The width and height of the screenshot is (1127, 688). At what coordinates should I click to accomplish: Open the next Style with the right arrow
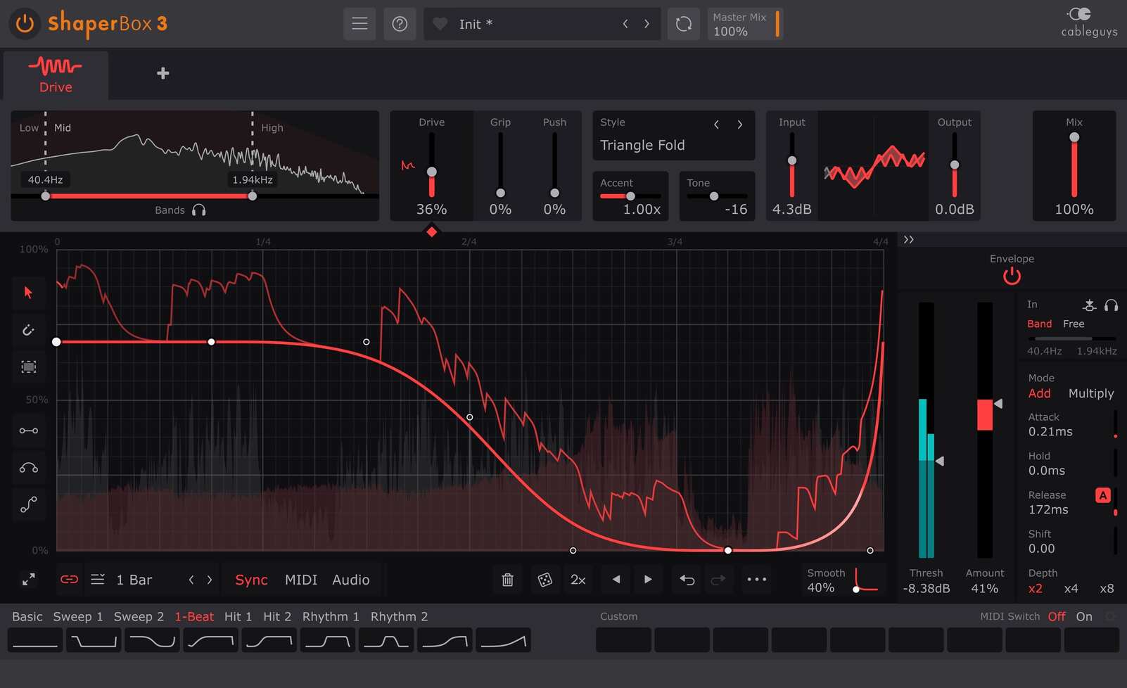click(x=739, y=124)
